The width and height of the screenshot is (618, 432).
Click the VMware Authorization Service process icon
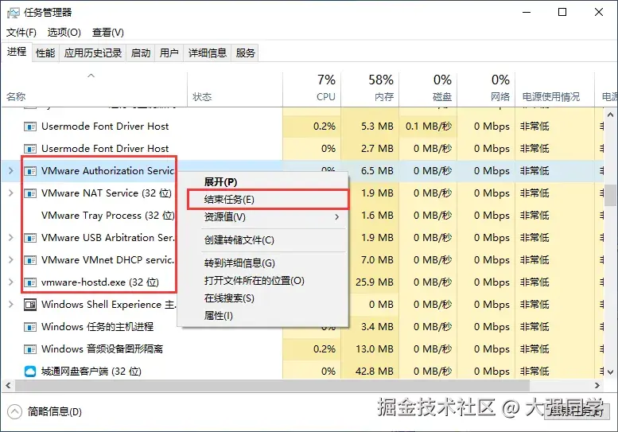coord(30,171)
